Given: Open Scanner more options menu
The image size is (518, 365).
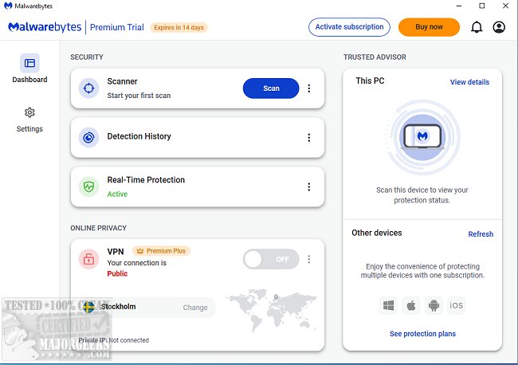Looking at the screenshot, I should pos(309,88).
